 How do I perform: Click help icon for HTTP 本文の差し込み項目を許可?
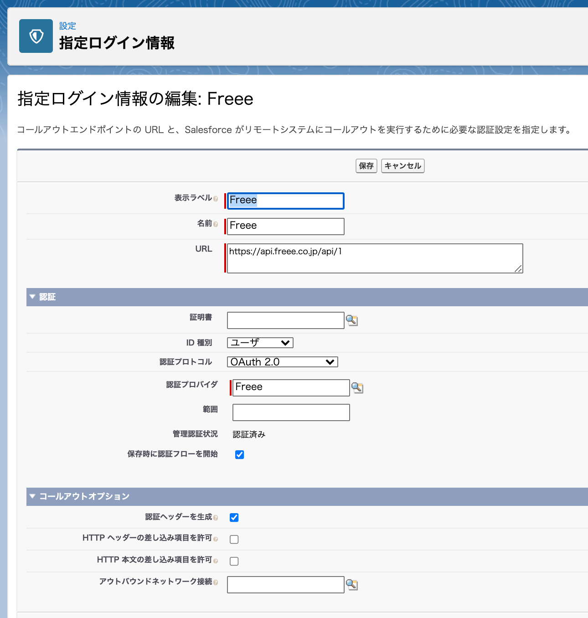pos(216,561)
